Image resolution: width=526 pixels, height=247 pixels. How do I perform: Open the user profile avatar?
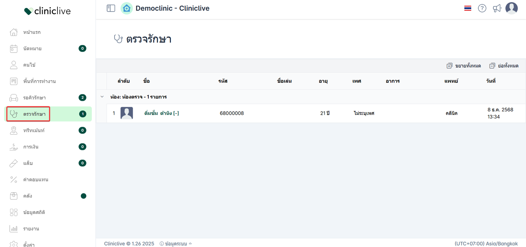pyautogui.click(x=511, y=8)
